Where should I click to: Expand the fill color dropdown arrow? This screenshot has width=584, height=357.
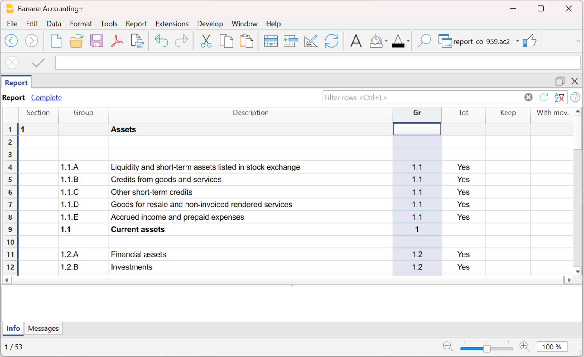pyautogui.click(x=386, y=41)
